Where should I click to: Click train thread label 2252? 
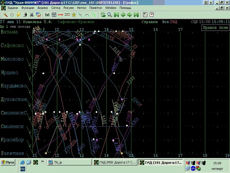pos(131,80)
